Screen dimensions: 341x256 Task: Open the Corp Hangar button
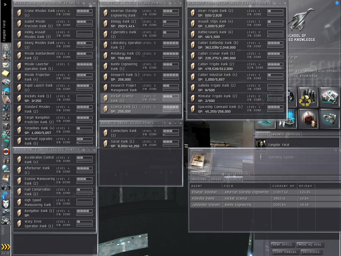pos(285,252)
